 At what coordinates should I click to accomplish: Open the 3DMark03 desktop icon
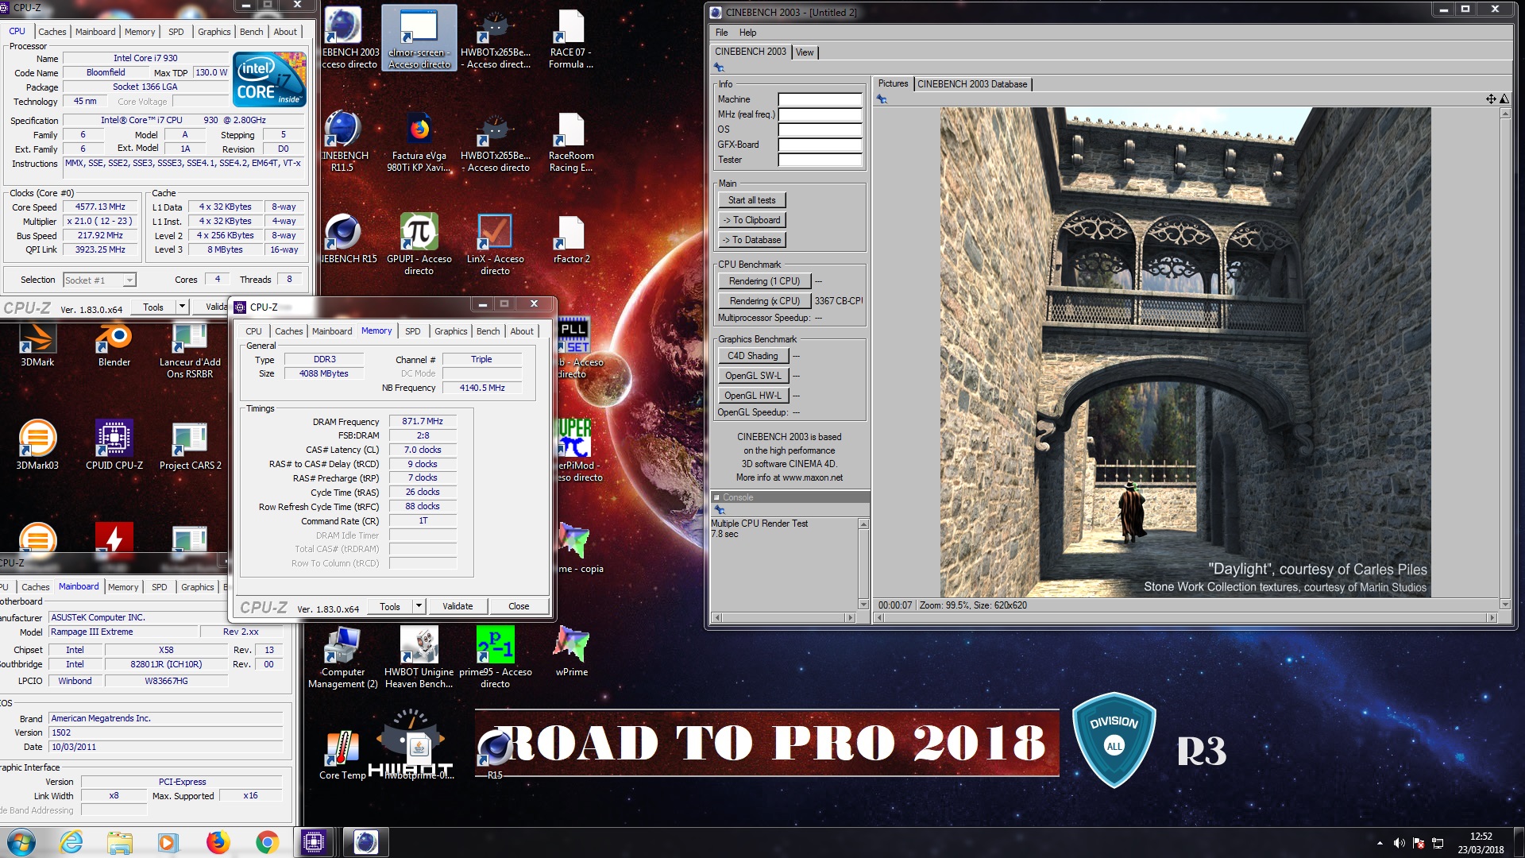pos(37,445)
